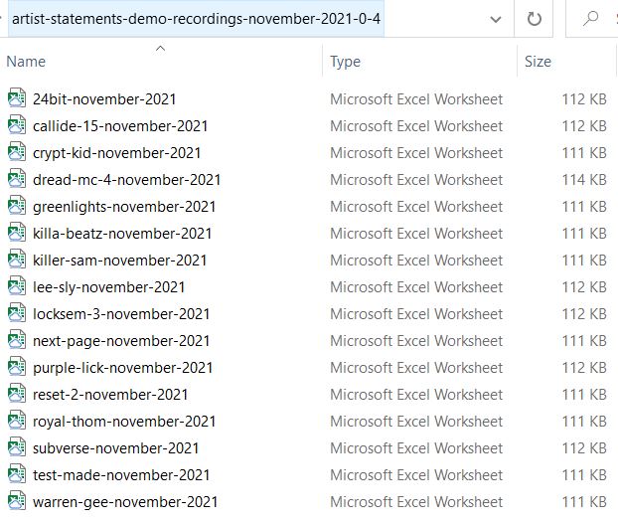Click the Excel icon for 24bit-november-2021

tap(17, 98)
